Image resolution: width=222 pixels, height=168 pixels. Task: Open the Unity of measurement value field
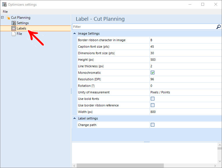[186, 92]
